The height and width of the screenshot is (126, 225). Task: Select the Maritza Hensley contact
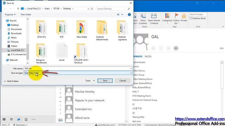pyautogui.click(x=85, y=92)
